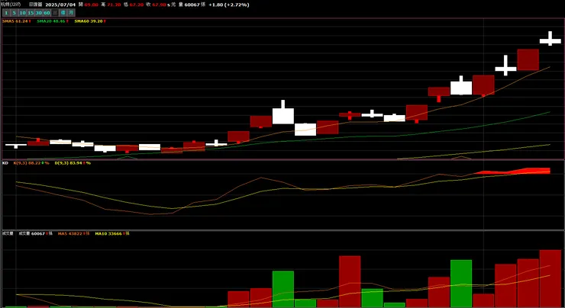Click the 日線圖 chart type label

pos(35,5)
